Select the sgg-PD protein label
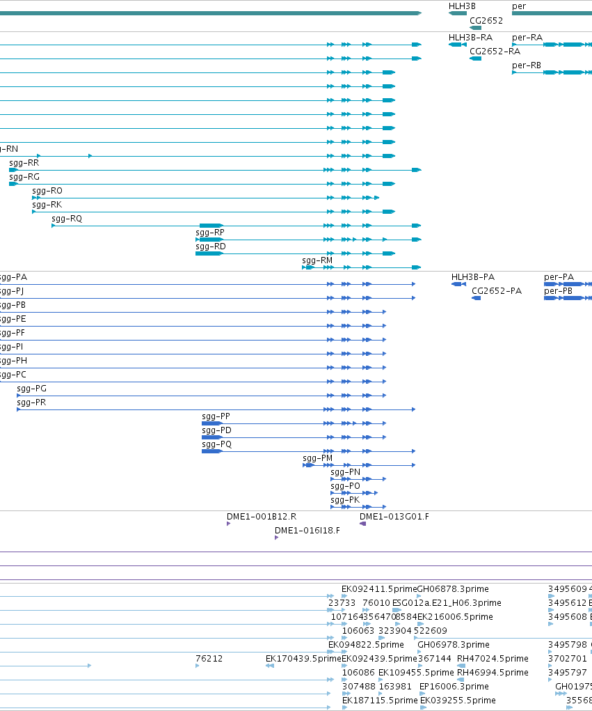 click(x=216, y=431)
